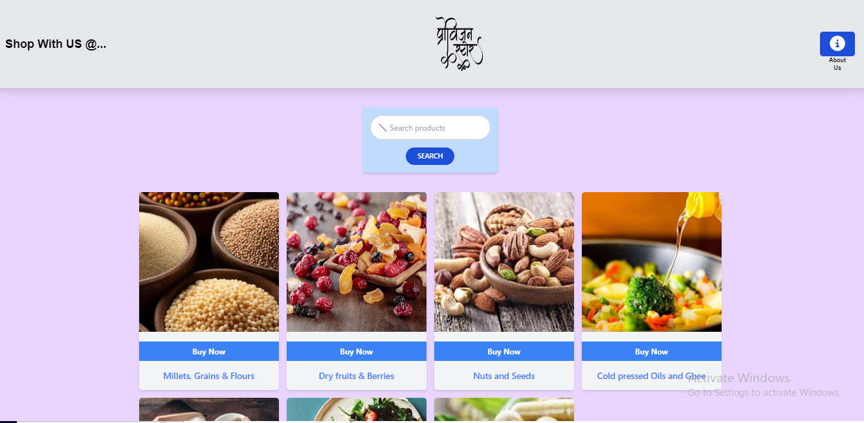Buy Now for Nuts and Seeds
The image size is (864, 423).
[504, 351]
